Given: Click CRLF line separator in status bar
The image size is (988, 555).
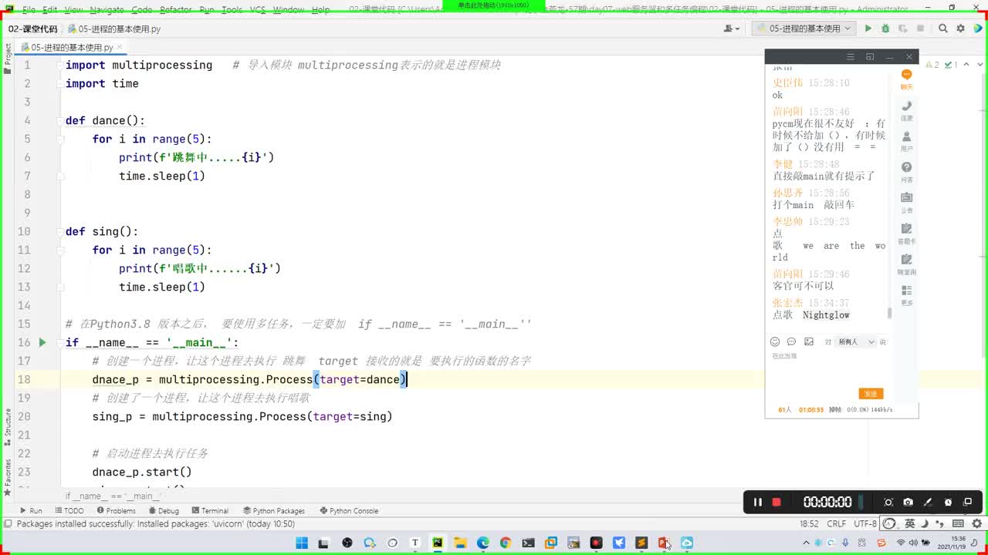Looking at the screenshot, I should tap(836, 523).
